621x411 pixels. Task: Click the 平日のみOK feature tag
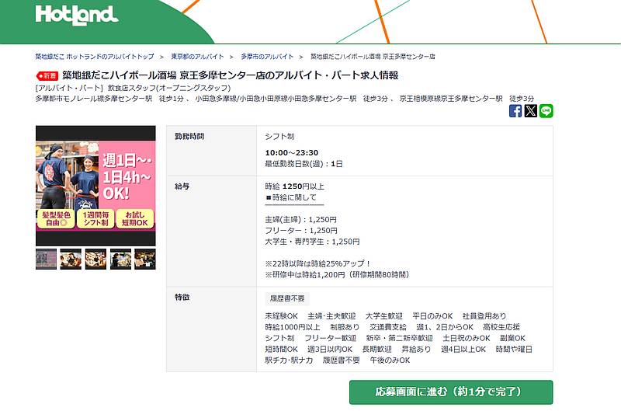pyautogui.click(x=432, y=316)
